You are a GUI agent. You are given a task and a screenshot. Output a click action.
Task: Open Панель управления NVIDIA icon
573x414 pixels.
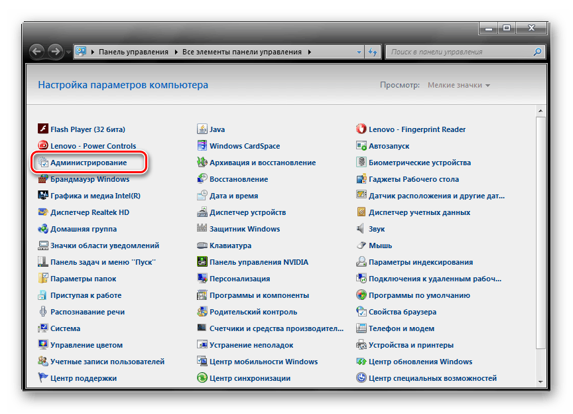(x=202, y=262)
